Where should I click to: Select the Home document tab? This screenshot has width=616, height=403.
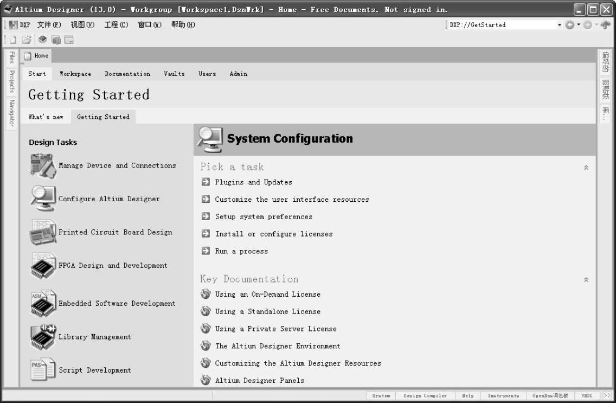(36, 56)
